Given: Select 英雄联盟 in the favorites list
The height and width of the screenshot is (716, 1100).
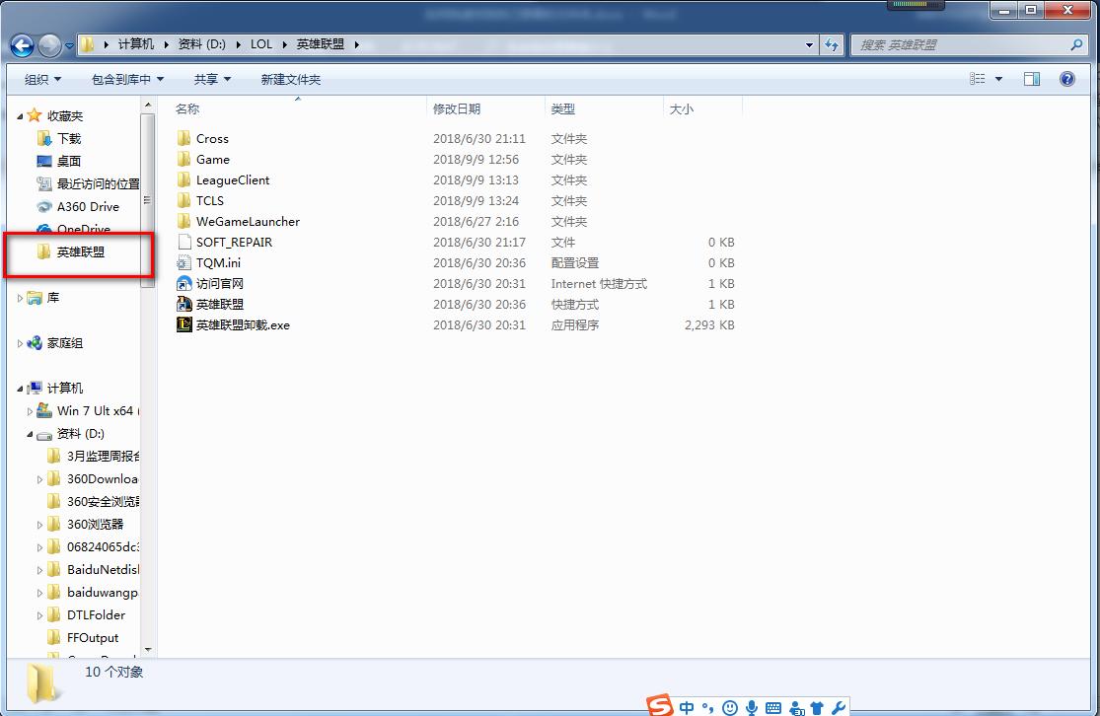Looking at the screenshot, I should tap(80, 252).
